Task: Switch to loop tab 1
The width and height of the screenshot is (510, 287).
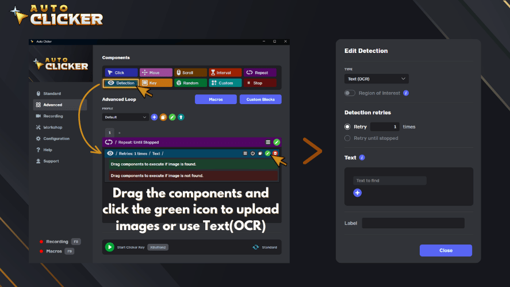Action: pos(110,133)
